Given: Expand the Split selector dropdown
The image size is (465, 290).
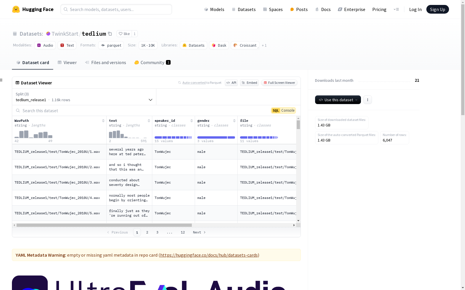Looking at the screenshot, I should 84,97.
